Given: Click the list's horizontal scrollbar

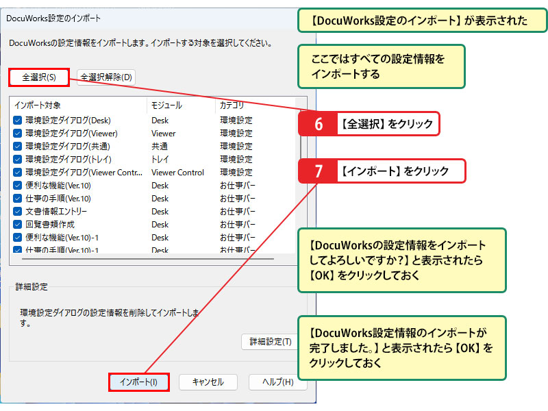Looking at the screenshot, I should click(148, 259).
